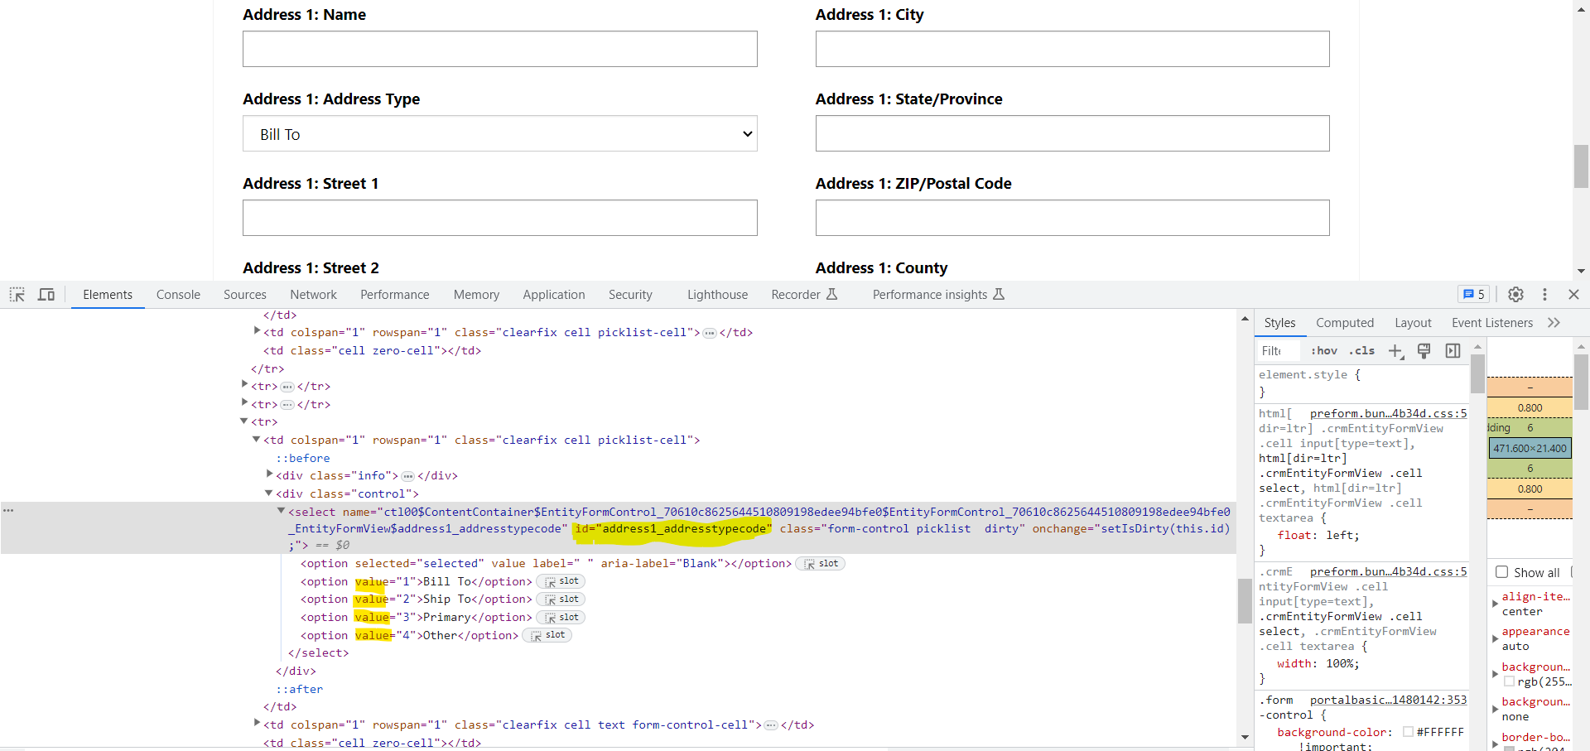1590x751 pixels.
Task: Switch to the Console tab
Action: (178, 295)
